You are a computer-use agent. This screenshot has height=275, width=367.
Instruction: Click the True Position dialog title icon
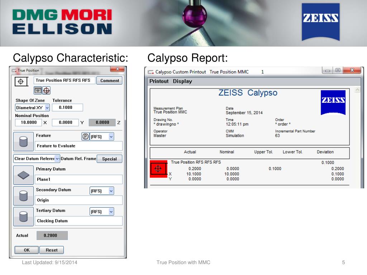click(x=14, y=71)
